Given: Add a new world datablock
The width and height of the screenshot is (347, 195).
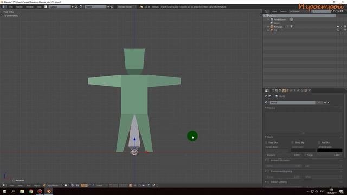Looking at the screenshot, I should 325,102.
